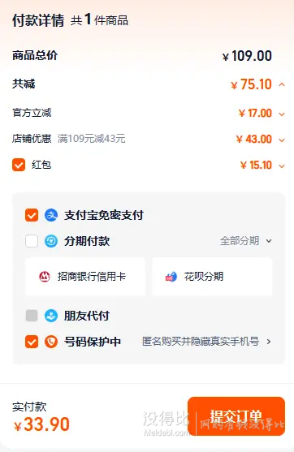Expand the 红包 ¥15.10 chevron
This screenshot has width=294, height=452.
282,166
